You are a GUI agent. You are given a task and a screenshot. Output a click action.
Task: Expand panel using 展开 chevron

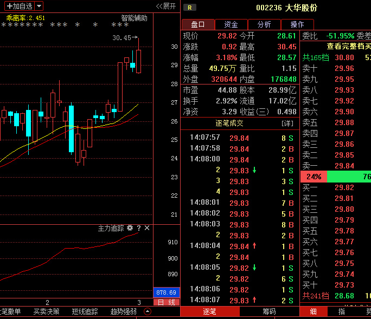166,6
